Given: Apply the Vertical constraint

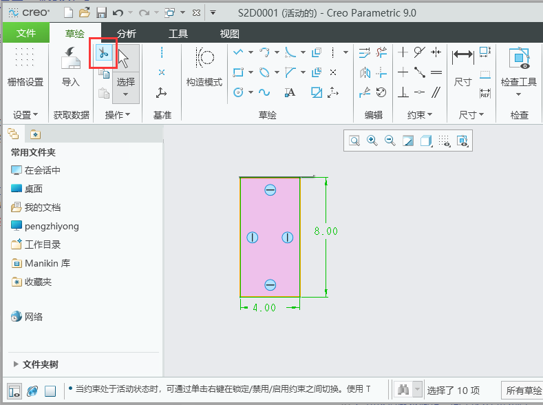Looking at the screenshot, I should point(403,52).
